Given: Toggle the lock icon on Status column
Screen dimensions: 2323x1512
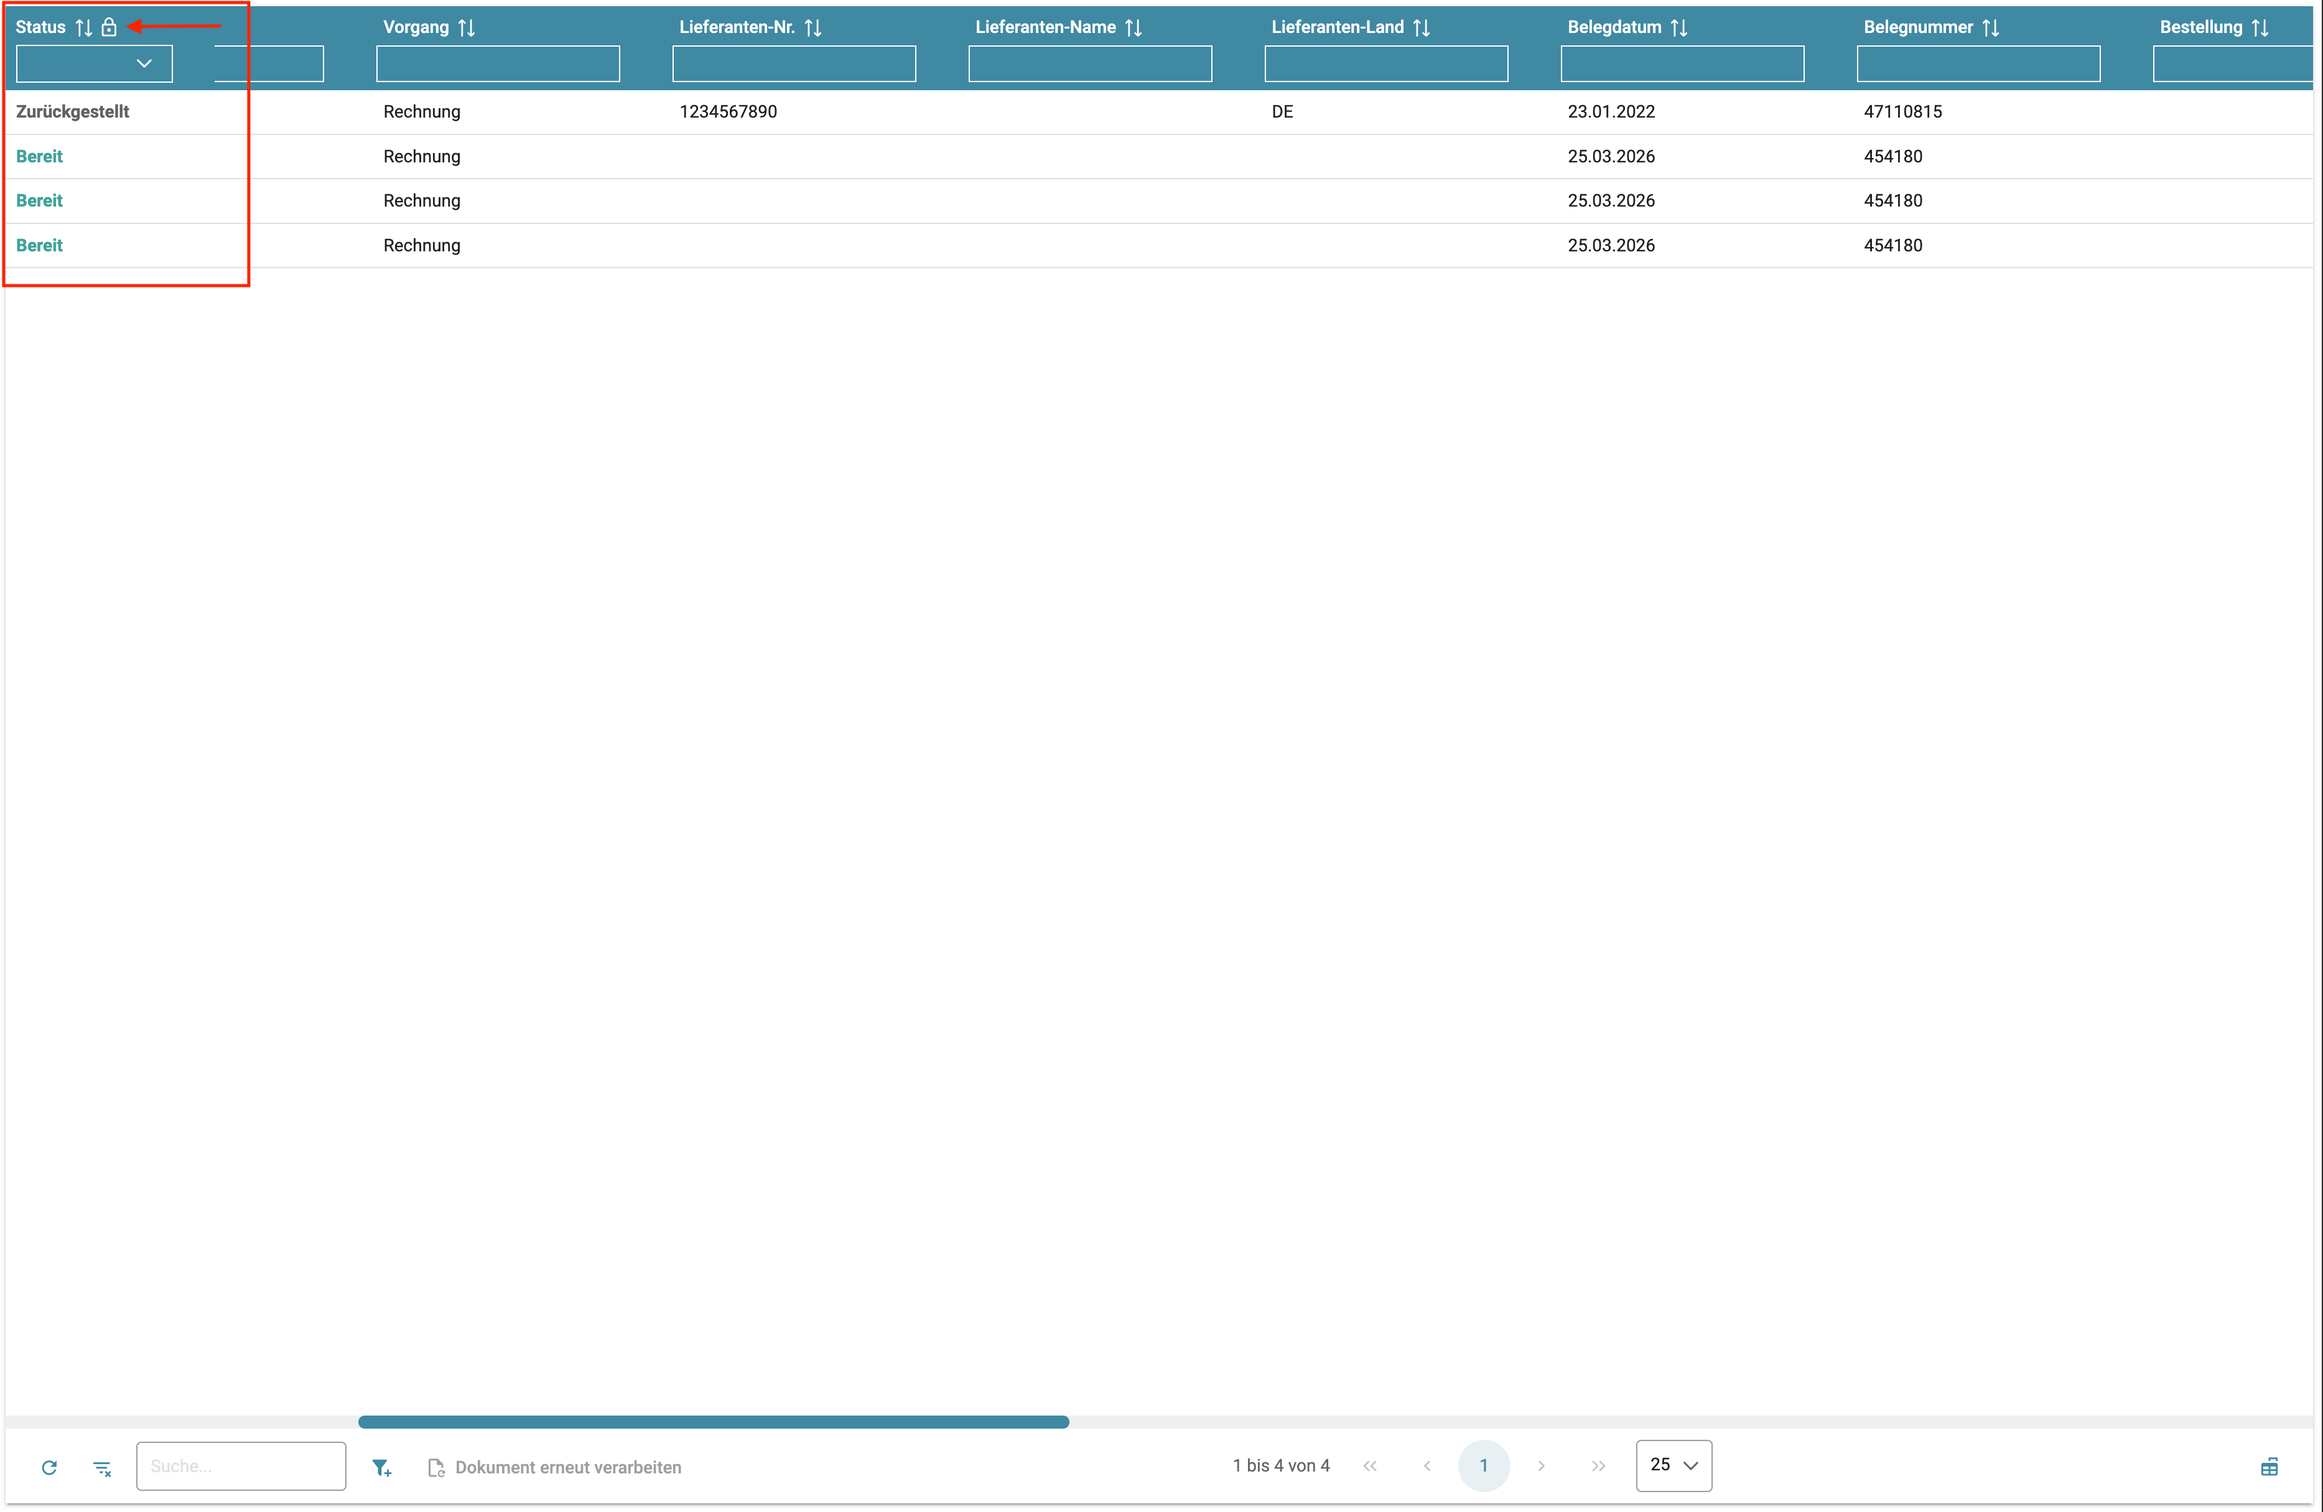Looking at the screenshot, I should coord(109,27).
